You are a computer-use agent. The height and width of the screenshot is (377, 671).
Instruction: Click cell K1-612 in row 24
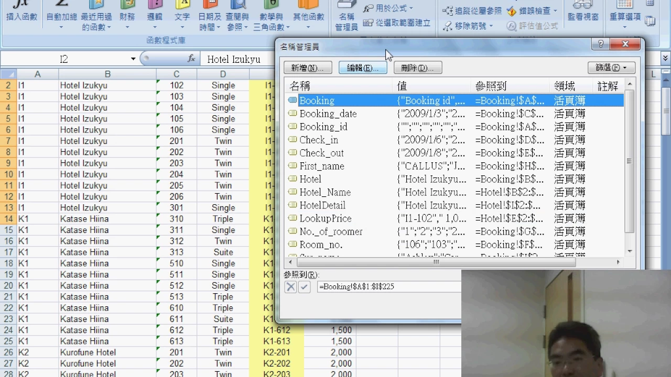[277, 330]
